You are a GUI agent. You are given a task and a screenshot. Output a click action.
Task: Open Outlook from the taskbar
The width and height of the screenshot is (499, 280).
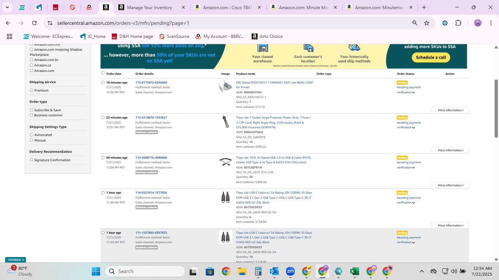[x=274, y=271]
